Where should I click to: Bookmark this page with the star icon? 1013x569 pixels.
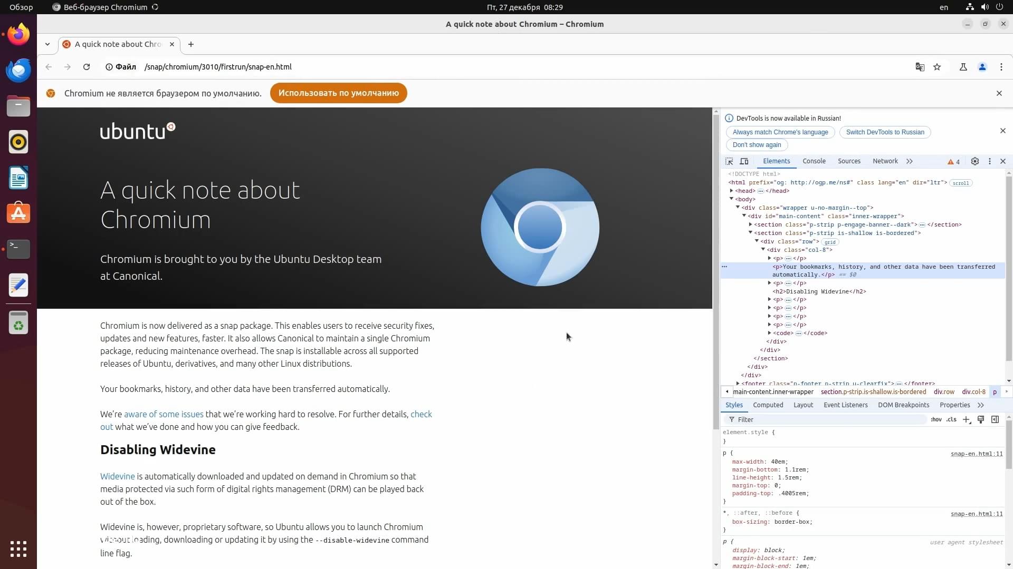coord(937,67)
